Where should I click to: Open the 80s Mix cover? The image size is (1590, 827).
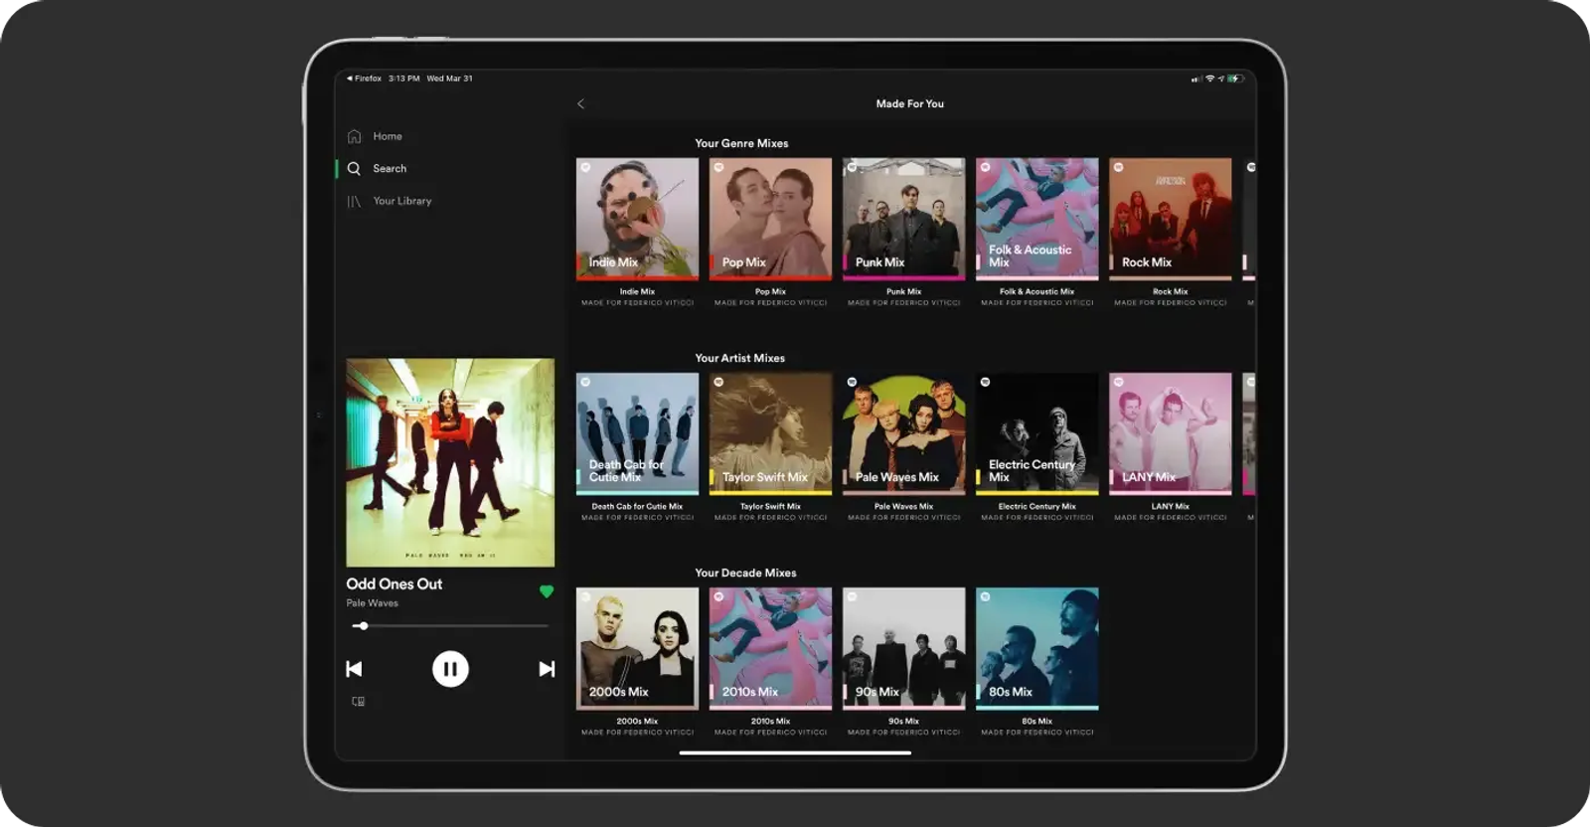(x=1036, y=648)
